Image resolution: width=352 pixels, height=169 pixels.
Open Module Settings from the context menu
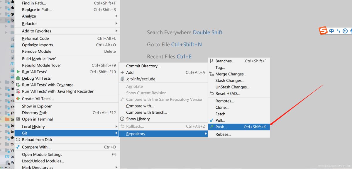[x=42, y=154]
